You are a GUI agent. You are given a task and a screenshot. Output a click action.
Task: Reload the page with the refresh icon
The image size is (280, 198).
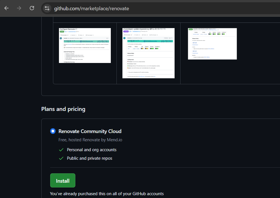pyautogui.click(x=32, y=8)
